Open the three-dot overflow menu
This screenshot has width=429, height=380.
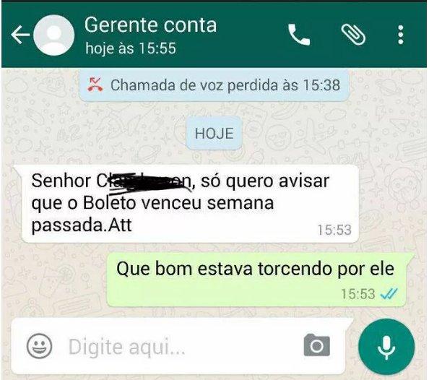point(401,35)
